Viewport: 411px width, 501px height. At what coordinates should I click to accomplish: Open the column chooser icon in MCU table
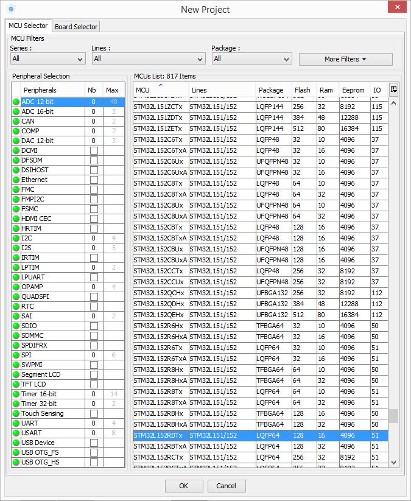(394, 89)
